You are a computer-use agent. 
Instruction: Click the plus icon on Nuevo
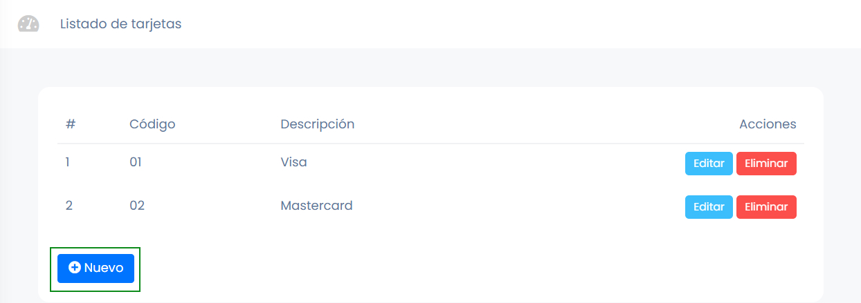(75, 268)
